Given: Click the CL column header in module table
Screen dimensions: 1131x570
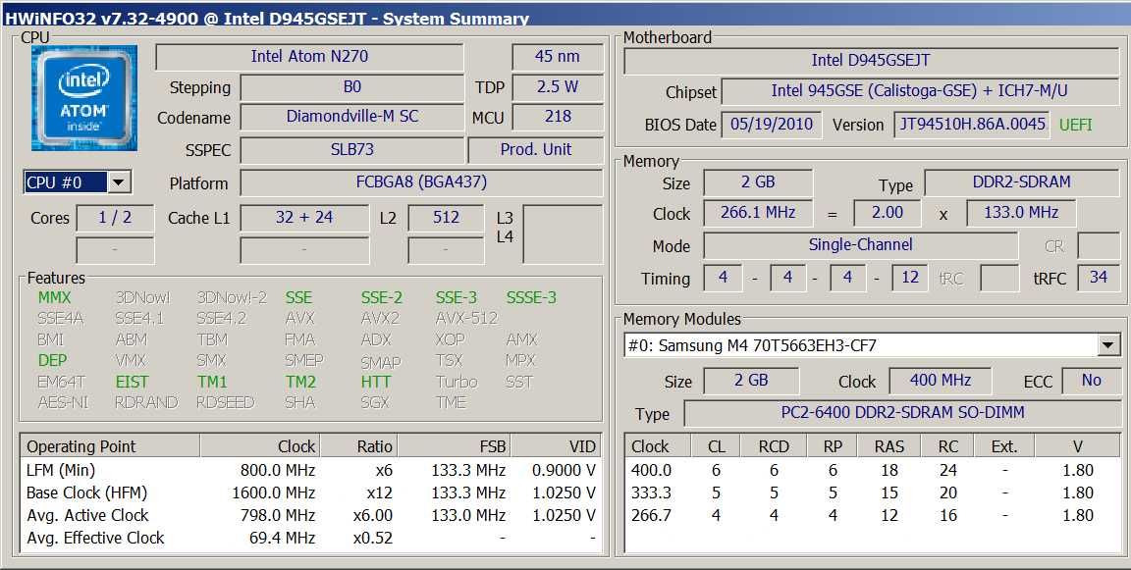Looking at the screenshot, I should 716,446.
